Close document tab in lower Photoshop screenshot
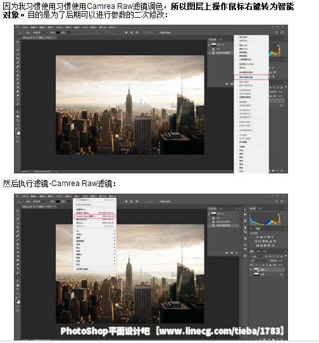 point(54,206)
